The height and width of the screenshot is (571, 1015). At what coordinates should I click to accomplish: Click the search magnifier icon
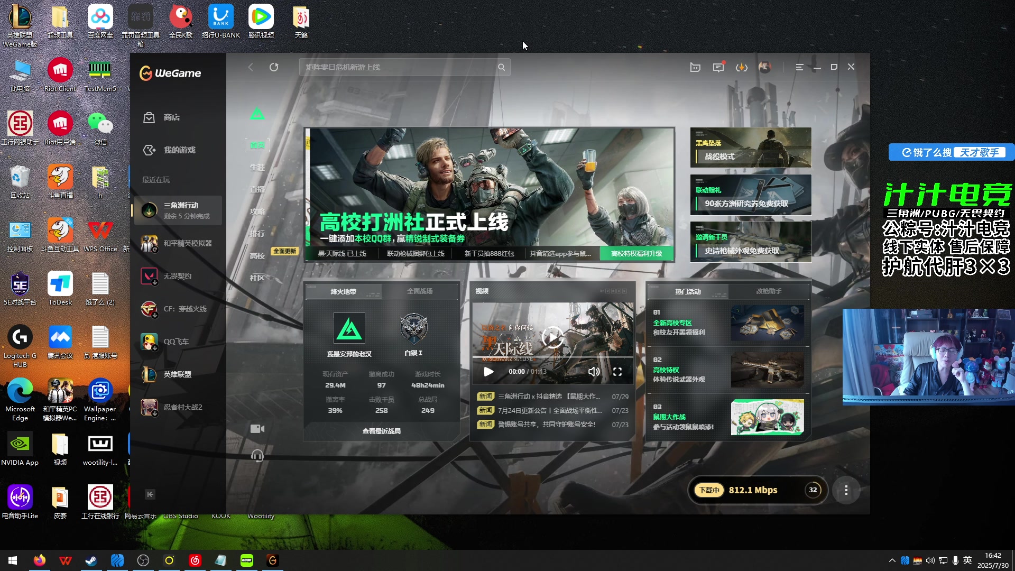[x=501, y=67]
